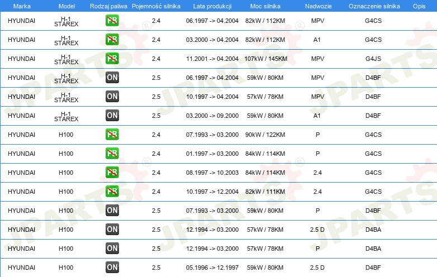Image resolution: width=437 pixels, height=277 pixels.
Task: Click the Model column header
Action: [x=67, y=6]
